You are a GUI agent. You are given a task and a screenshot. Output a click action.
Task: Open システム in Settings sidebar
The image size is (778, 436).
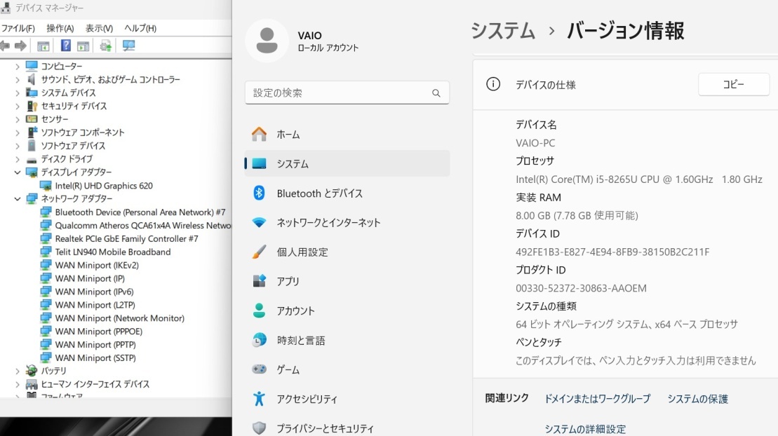coord(347,164)
